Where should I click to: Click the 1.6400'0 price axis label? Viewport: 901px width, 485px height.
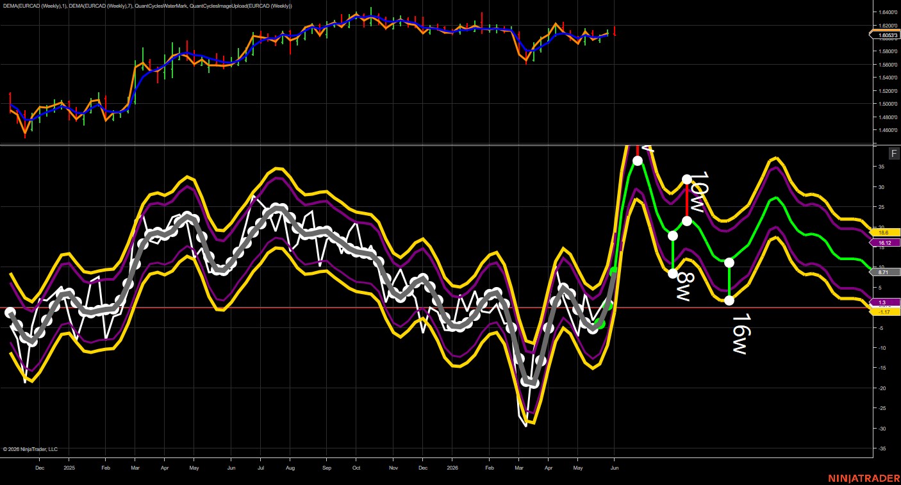[888, 12]
